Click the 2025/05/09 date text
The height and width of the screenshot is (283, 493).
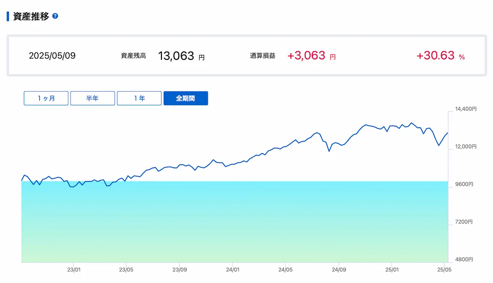click(52, 56)
